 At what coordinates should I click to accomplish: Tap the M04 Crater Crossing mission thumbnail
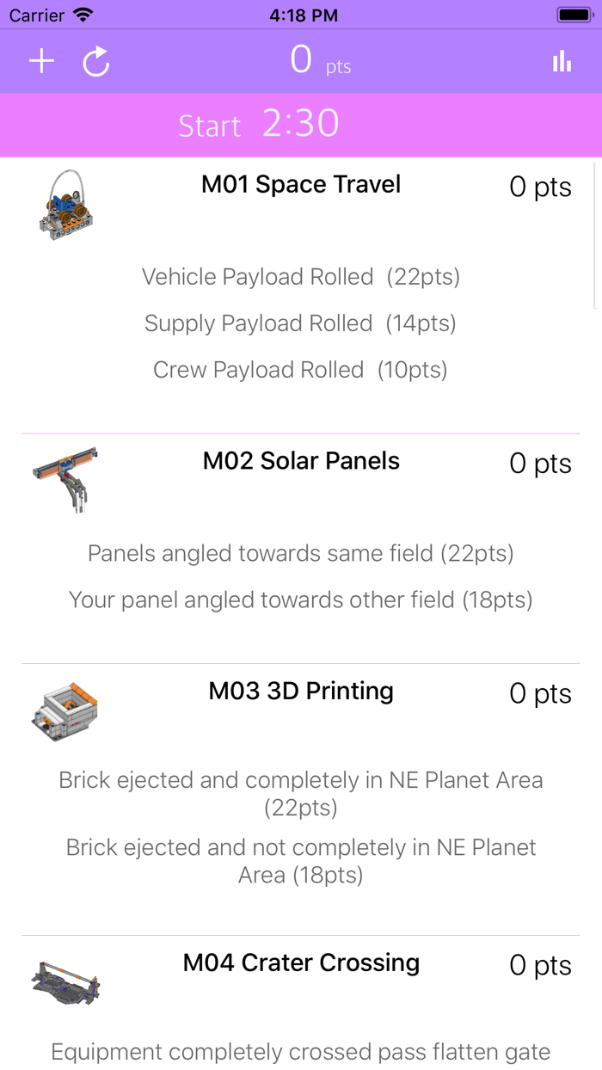pyautogui.click(x=65, y=981)
